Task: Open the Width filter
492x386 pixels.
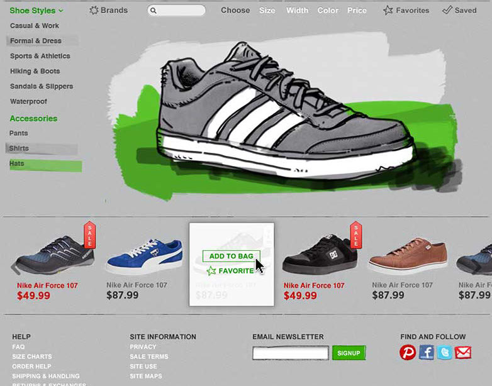Action: coord(297,10)
